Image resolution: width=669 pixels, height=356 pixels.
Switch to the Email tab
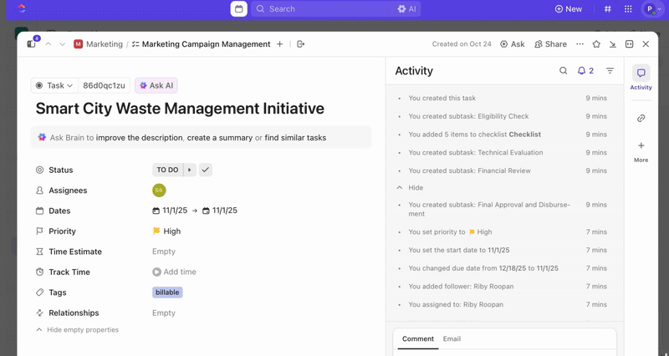click(x=452, y=338)
